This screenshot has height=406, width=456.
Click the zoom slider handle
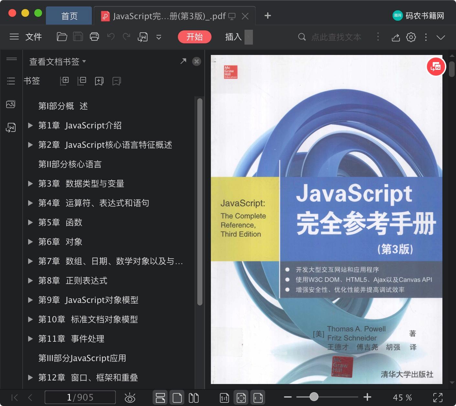[314, 397]
